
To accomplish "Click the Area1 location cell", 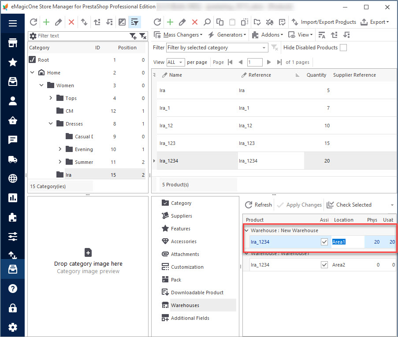I will [x=348, y=242].
